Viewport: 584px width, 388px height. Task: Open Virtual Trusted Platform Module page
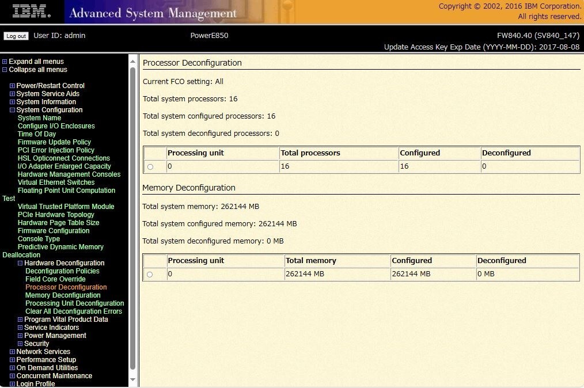pos(66,207)
